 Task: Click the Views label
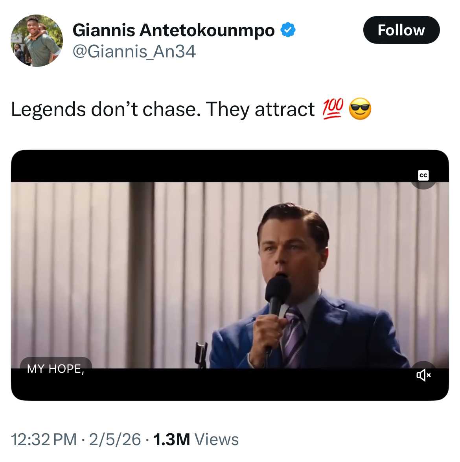(217, 440)
